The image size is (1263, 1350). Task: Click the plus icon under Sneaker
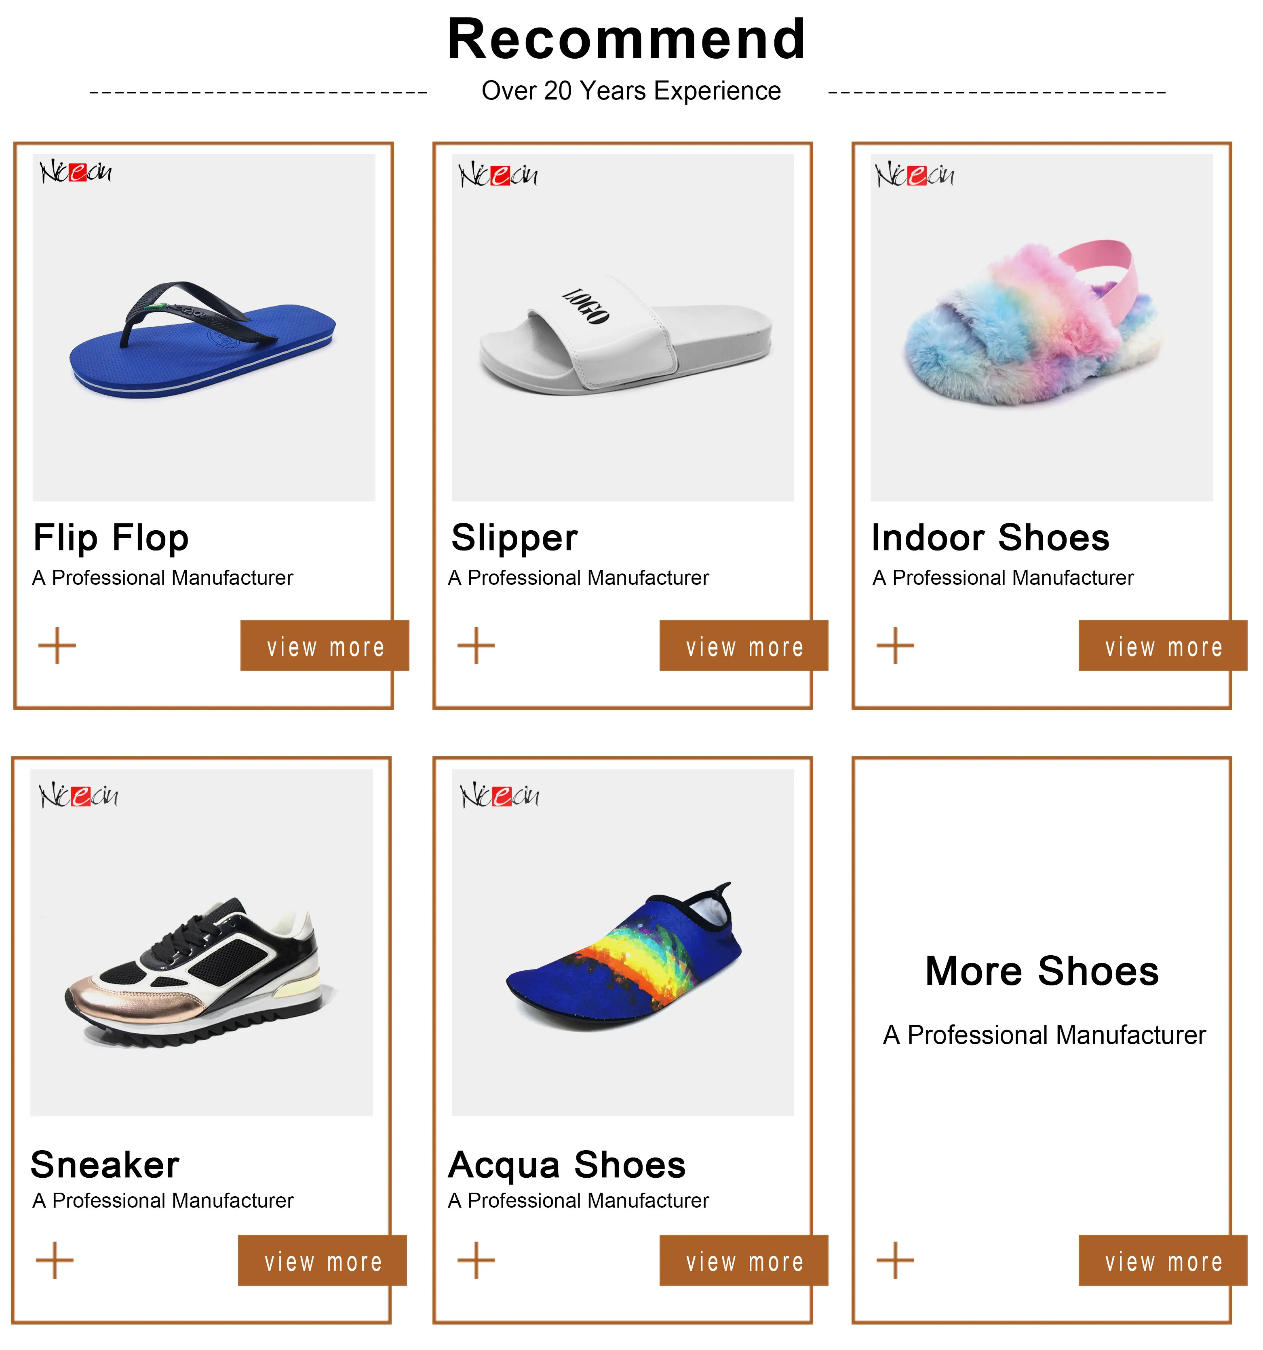tap(54, 1260)
